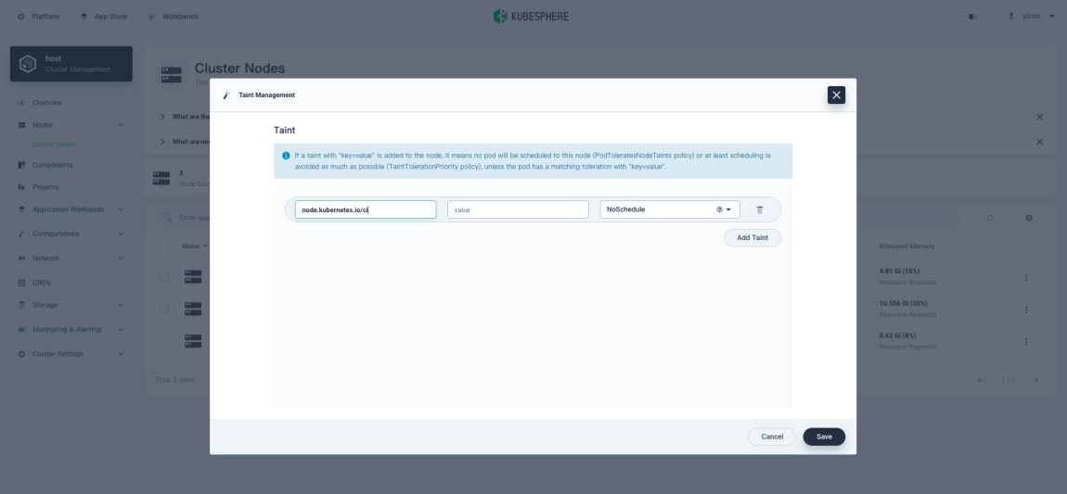Open the Platform menu
The image size is (1067, 494).
[38, 17]
